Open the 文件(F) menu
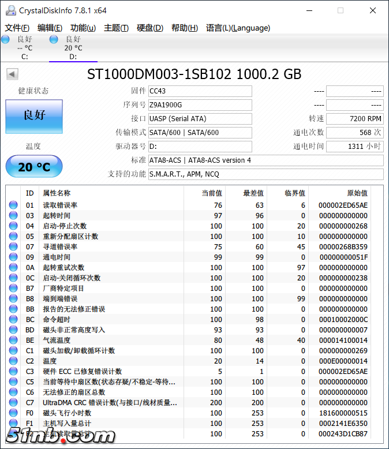 17,28
